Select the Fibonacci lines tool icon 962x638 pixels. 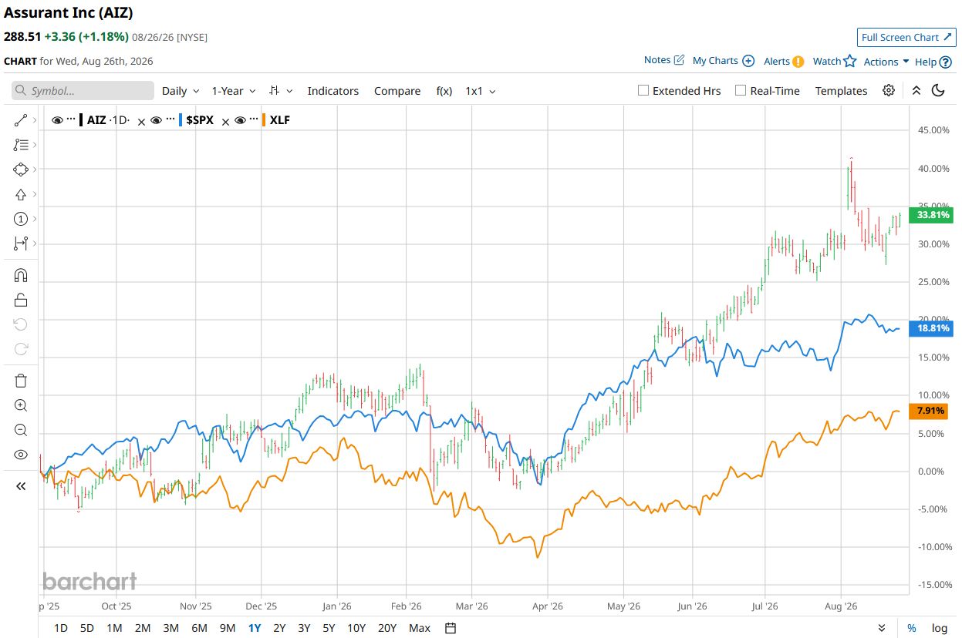click(21, 144)
